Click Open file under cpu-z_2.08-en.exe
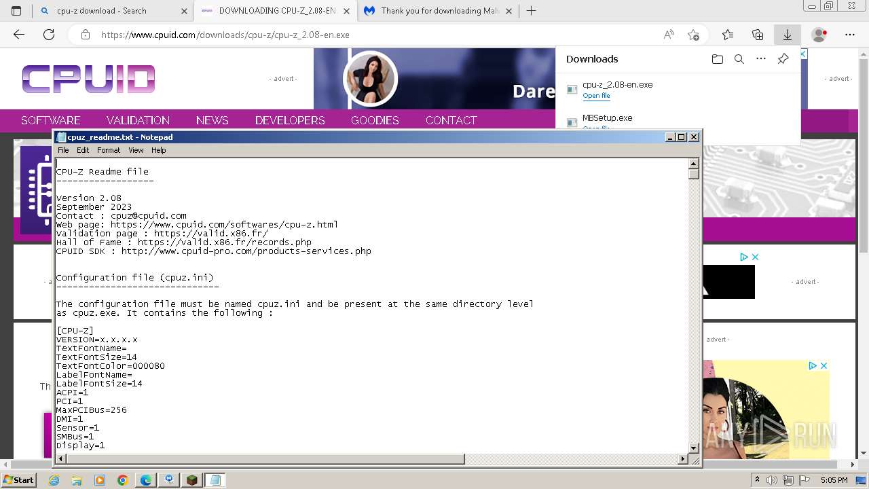This screenshot has width=869, height=489. pyautogui.click(x=596, y=96)
